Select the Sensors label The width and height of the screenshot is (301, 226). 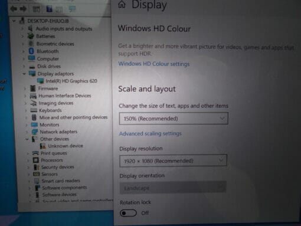pos(50,174)
